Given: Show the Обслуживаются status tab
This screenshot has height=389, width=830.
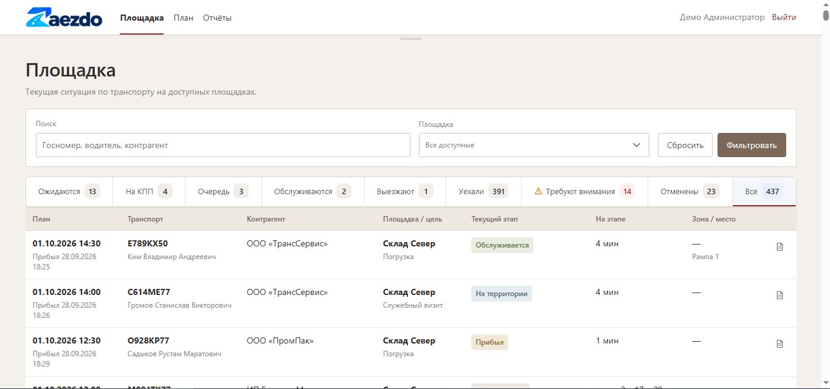Looking at the screenshot, I should point(313,192).
